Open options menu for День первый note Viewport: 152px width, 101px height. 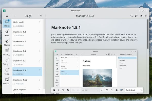point(39,89)
